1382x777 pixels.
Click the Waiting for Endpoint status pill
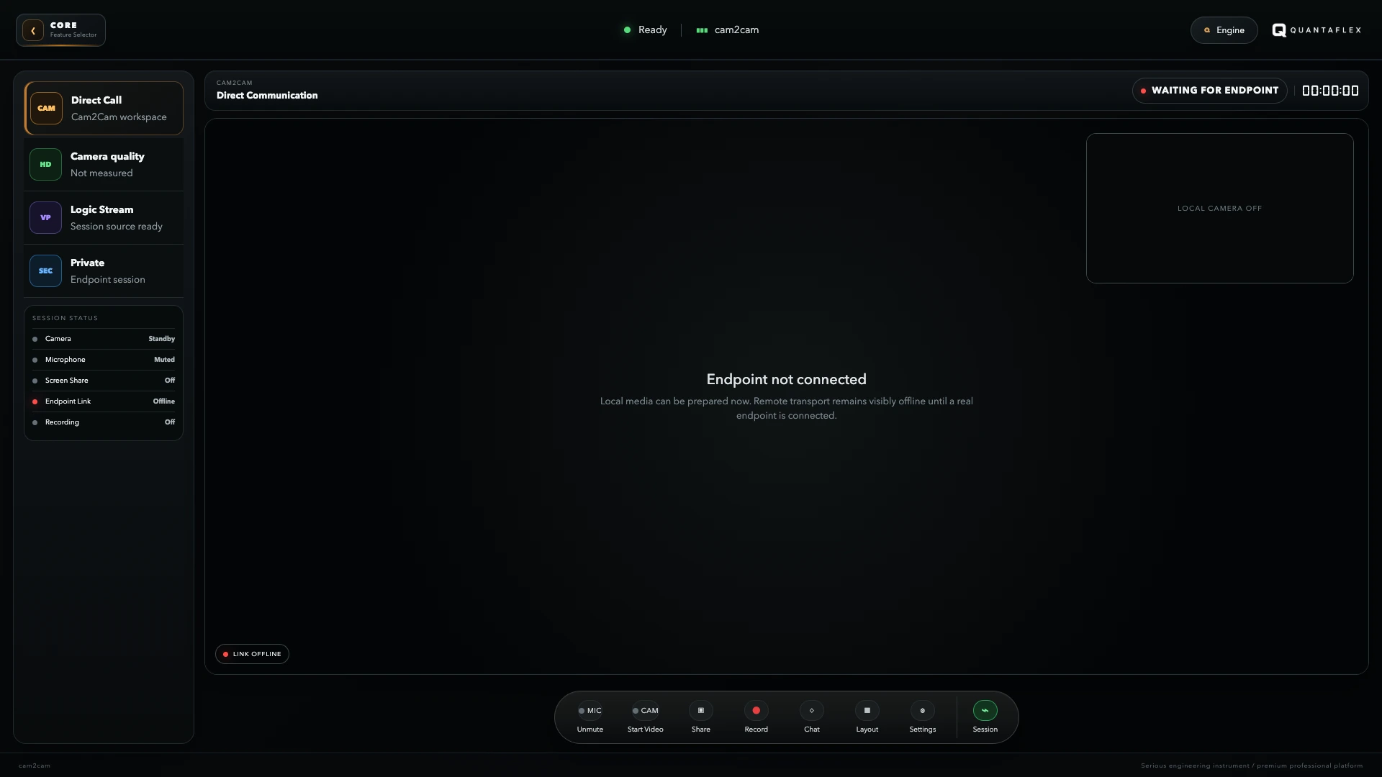(1209, 91)
